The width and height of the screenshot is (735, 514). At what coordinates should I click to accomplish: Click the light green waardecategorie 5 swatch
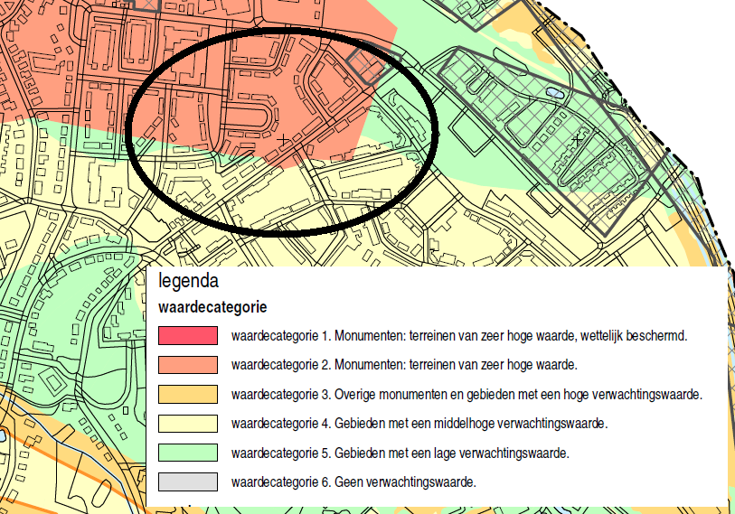[188, 453]
